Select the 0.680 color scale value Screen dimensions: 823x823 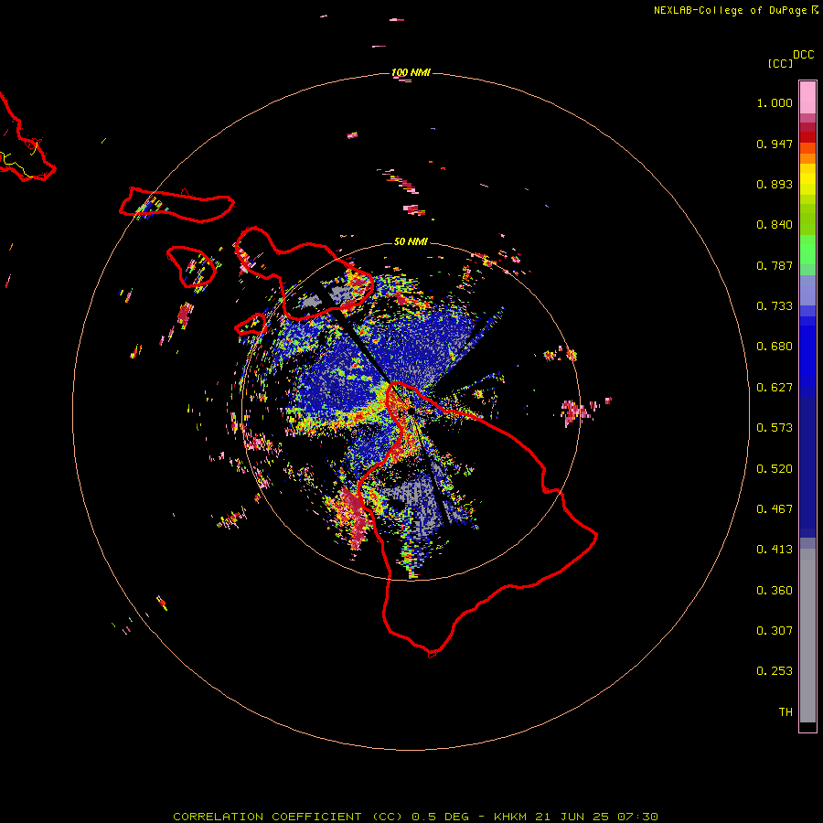775,347
